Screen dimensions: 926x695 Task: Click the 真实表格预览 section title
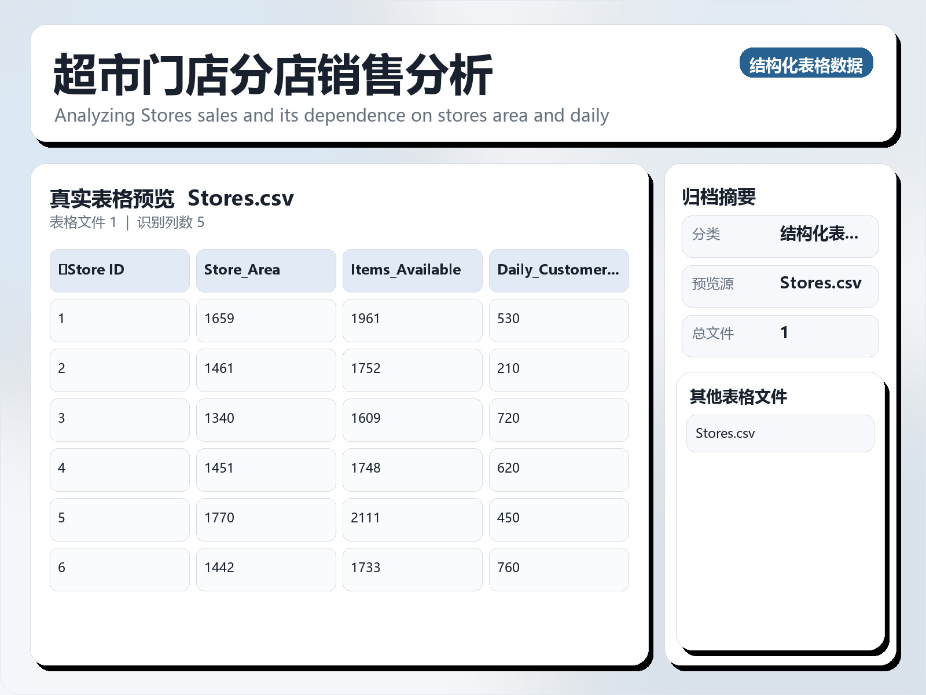[112, 198]
